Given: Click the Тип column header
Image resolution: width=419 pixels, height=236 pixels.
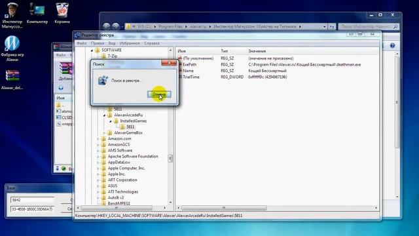Looking at the screenshot, I should [x=225, y=51].
